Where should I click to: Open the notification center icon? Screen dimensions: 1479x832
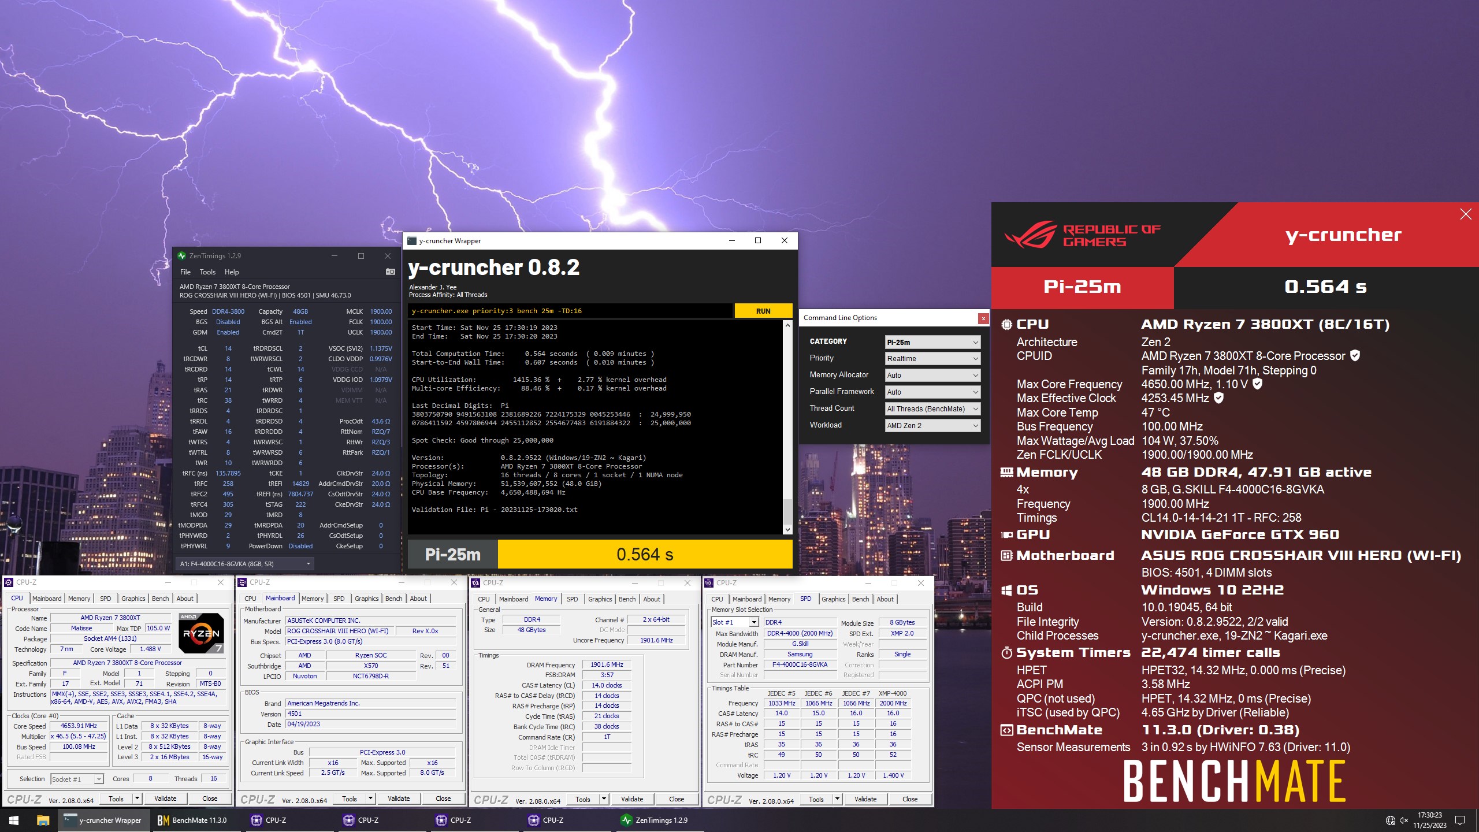coord(1460,820)
